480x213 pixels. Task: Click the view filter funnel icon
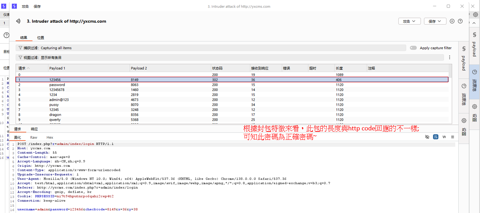pos(20,58)
